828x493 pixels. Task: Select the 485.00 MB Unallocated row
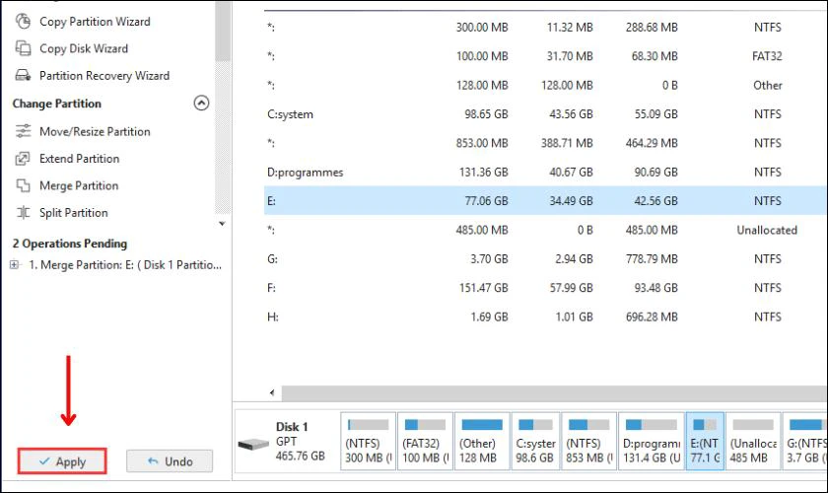pos(545,230)
